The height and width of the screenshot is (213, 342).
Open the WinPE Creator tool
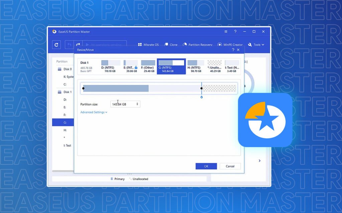click(x=230, y=44)
